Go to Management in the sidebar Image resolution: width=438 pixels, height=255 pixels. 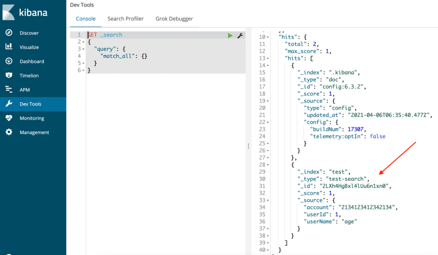tap(34, 132)
